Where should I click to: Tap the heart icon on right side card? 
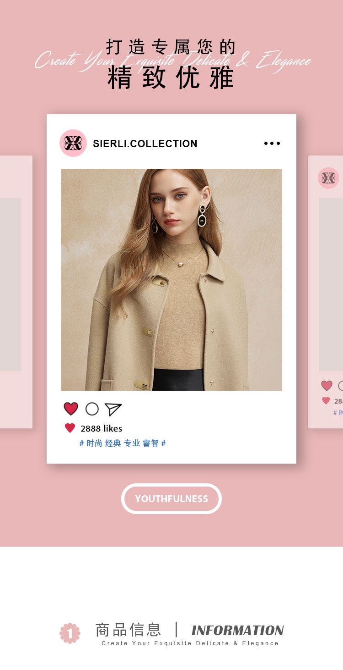[x=327, y=386]
